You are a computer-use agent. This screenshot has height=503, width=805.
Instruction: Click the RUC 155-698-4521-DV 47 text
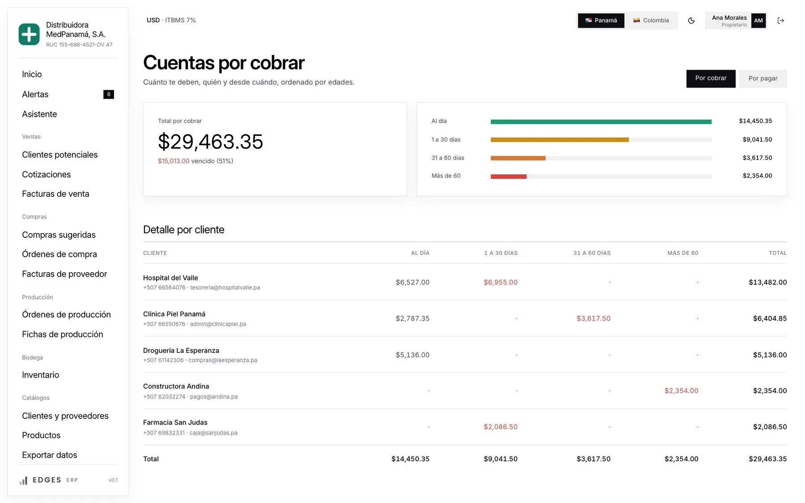click(x=79, y=45)
